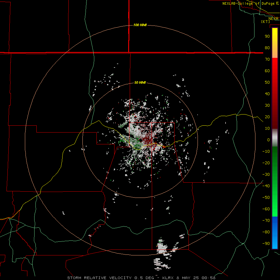This screenshot has height=280, width=280.
Task: Click the -20 value on the velocity scale
Action: pyautogui.click(x=266, y=163)
